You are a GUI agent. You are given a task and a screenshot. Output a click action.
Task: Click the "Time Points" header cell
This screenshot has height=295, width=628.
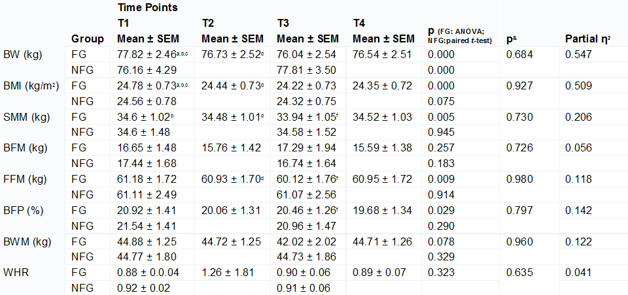pyautogui.click(x=147, y=8)
